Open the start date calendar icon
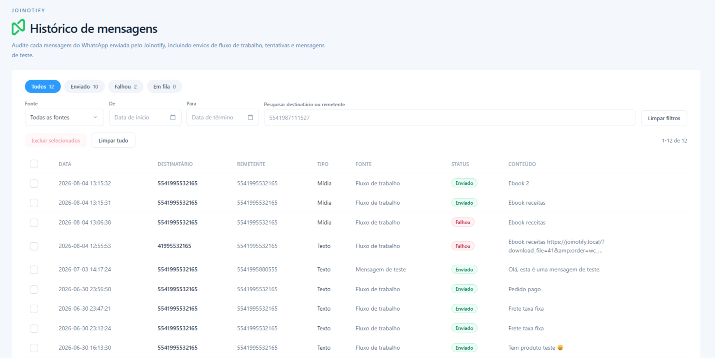 pos(173,117)
